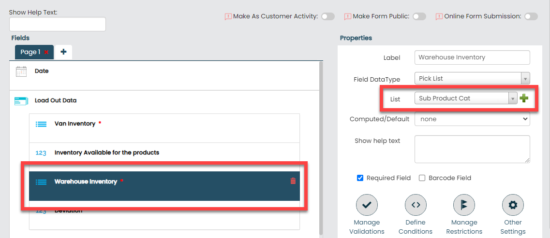Image resolution: width=550 pixels, height=238 pixels.
Task: Select the Van Inventory field
Action: (x=75, y=124)
